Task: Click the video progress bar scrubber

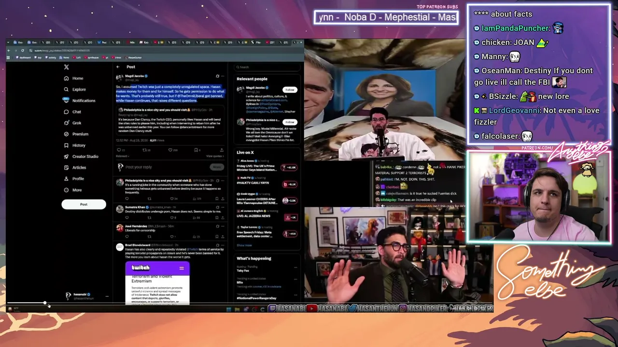Action: point(45,303)
